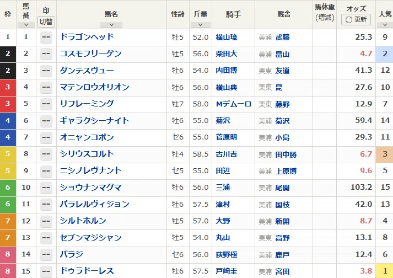Open mark selector for マテンロウオリオン

click(46, 87)
